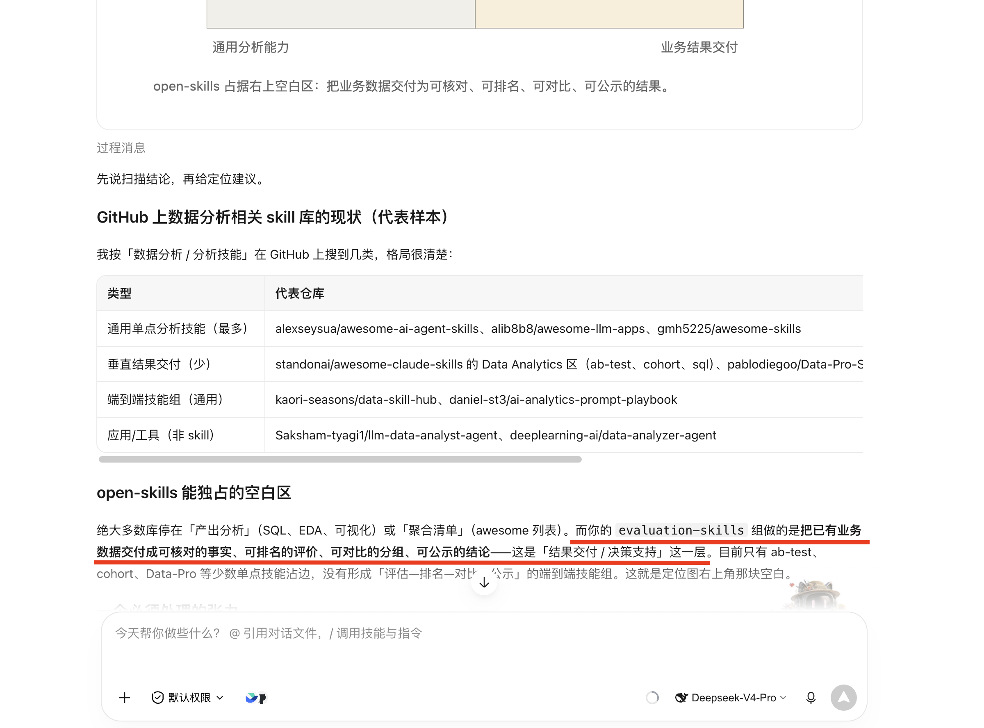Click the standonai/awesome-claude-skills repository row
The height and width of the screenshot is (728, 984).
click(x=564, y=364)
